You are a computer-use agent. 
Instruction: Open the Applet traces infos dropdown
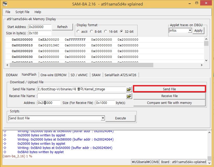[190, 31]
